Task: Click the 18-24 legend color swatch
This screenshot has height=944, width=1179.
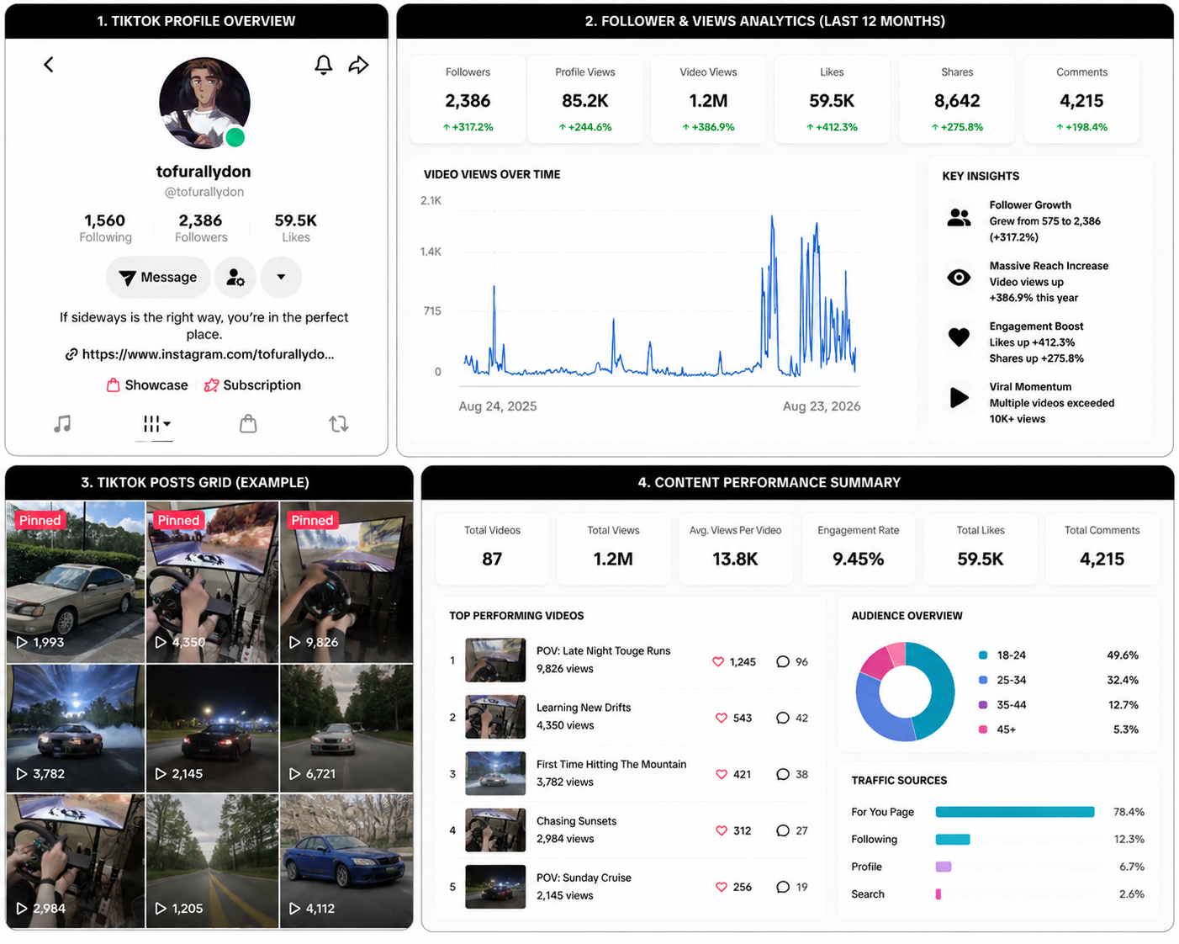Action: click(x=983, y=655)
